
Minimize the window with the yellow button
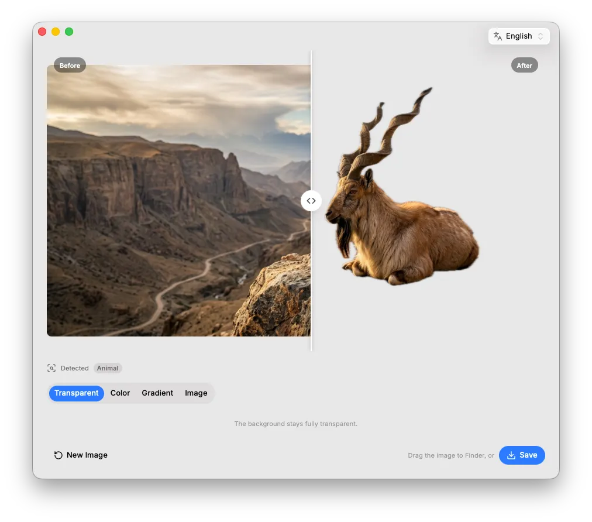coord(56,32)
